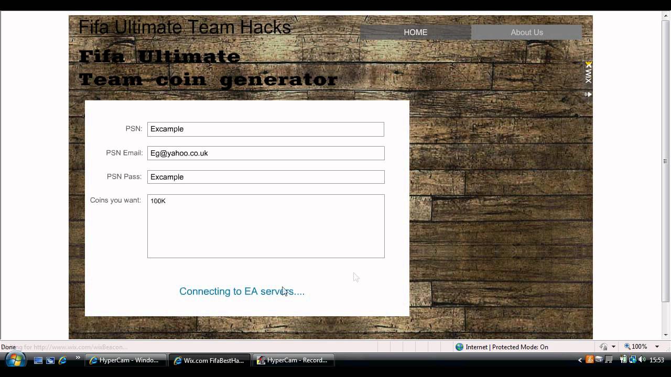Screen dimensions: 671x377
Task: Click the speaker icon below Wix badge
Action: point(588,94)
